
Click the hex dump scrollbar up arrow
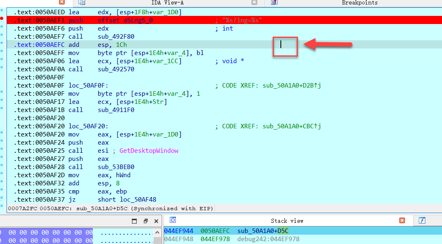click(x=157, y=233)
